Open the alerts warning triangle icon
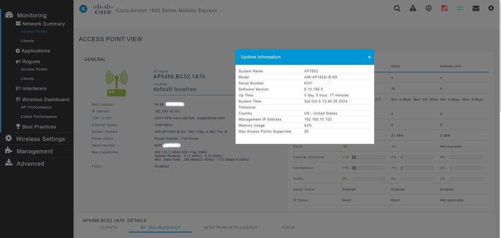Viewport: 501px width, 238px height. coord(413,8)
